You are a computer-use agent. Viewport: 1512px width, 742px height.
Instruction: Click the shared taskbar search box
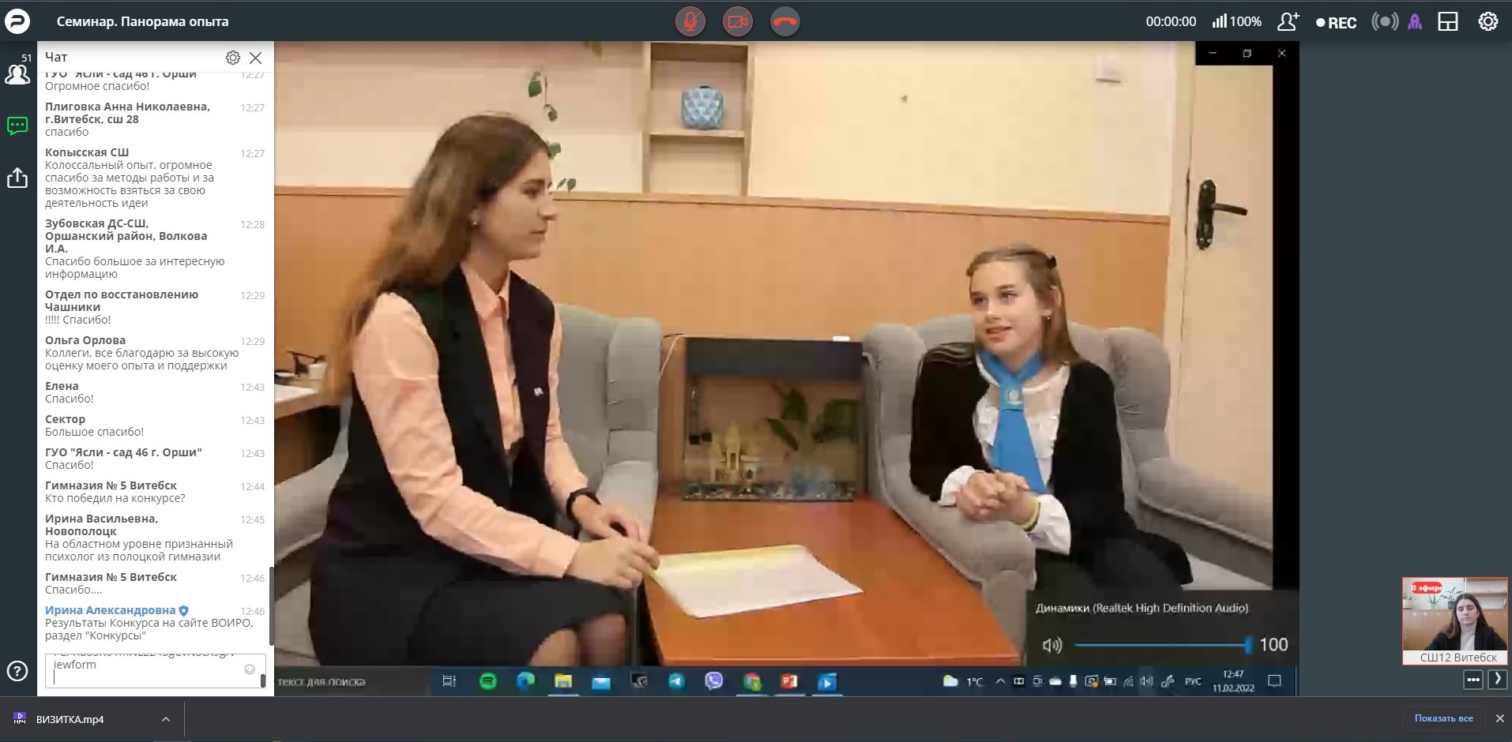tap(352, 681)
